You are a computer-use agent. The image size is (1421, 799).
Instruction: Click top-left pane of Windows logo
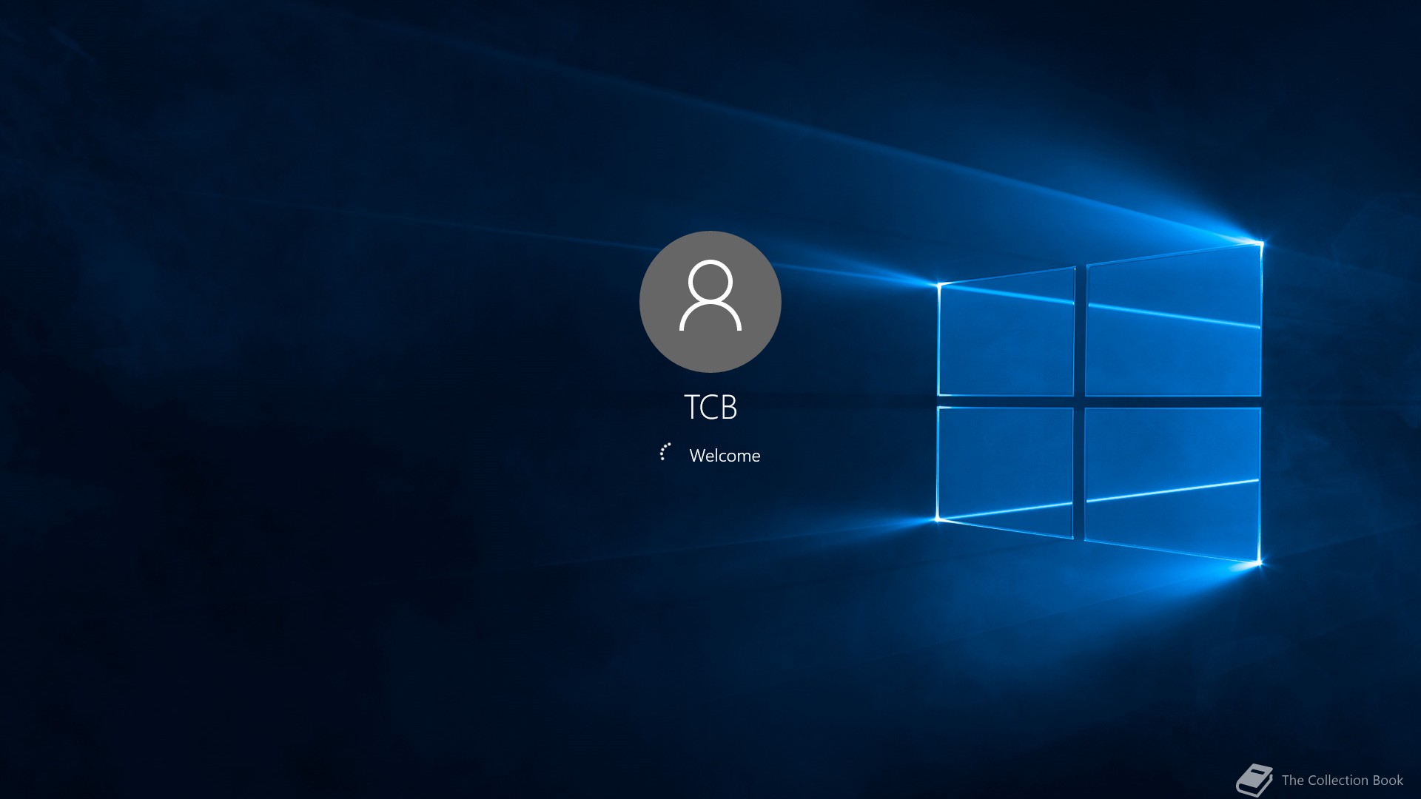1006,337
